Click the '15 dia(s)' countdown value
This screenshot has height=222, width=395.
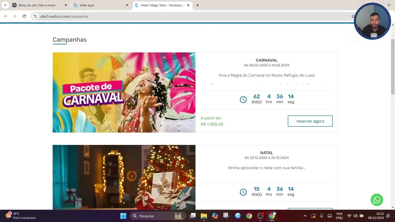point(256,191)
